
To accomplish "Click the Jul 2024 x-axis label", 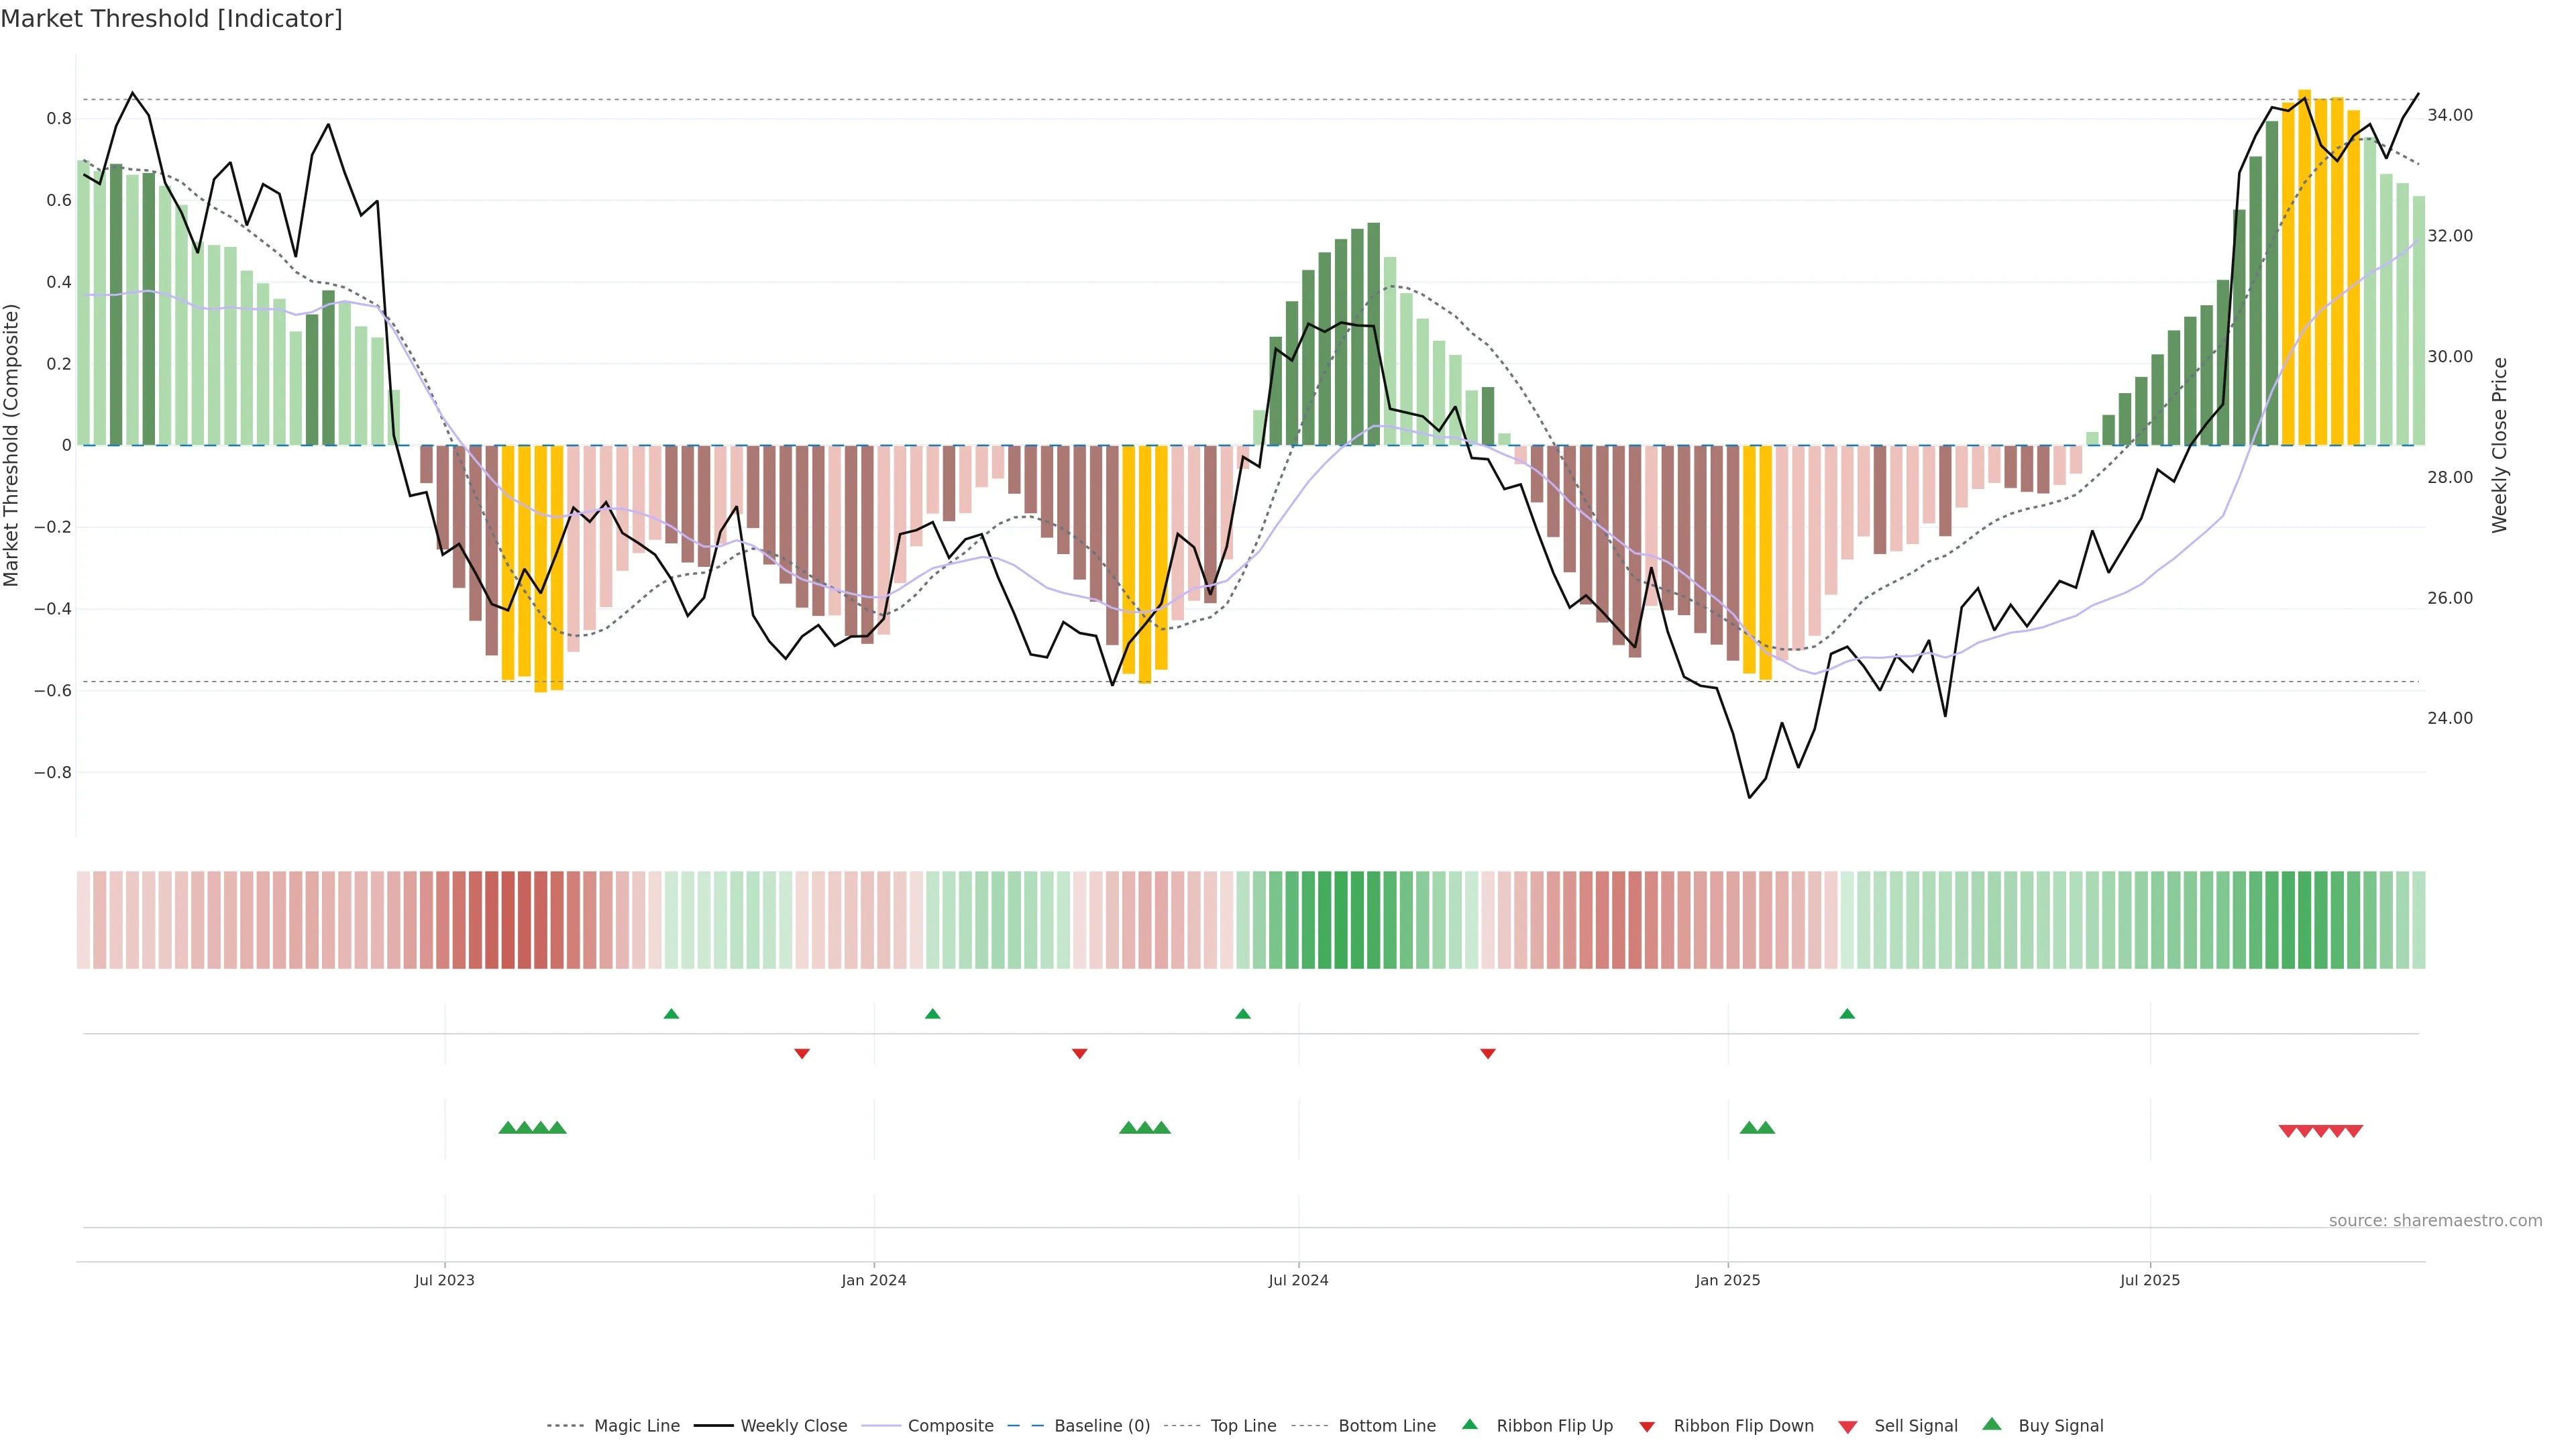I will [1298, 1280].
